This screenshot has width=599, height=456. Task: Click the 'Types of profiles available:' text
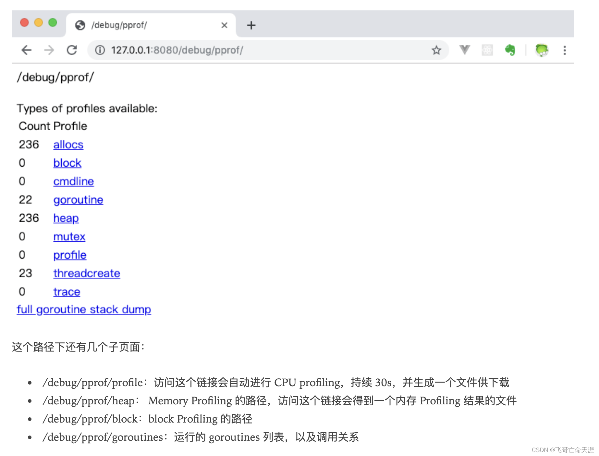(87, 108)
